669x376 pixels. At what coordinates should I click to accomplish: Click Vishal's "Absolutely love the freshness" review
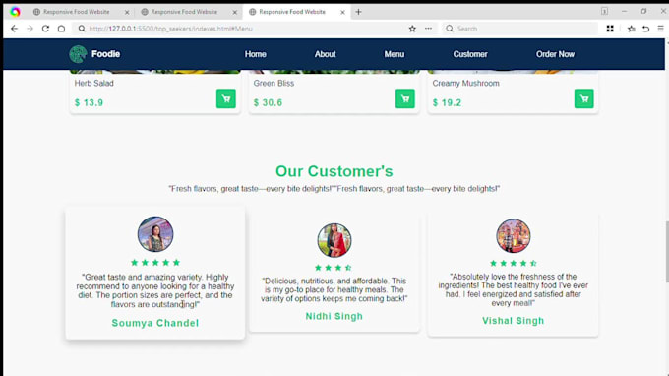(514, 289)
